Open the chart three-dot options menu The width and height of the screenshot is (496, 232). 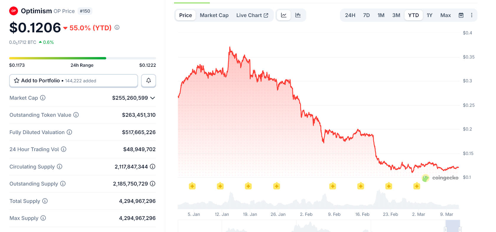coord(472,15)
